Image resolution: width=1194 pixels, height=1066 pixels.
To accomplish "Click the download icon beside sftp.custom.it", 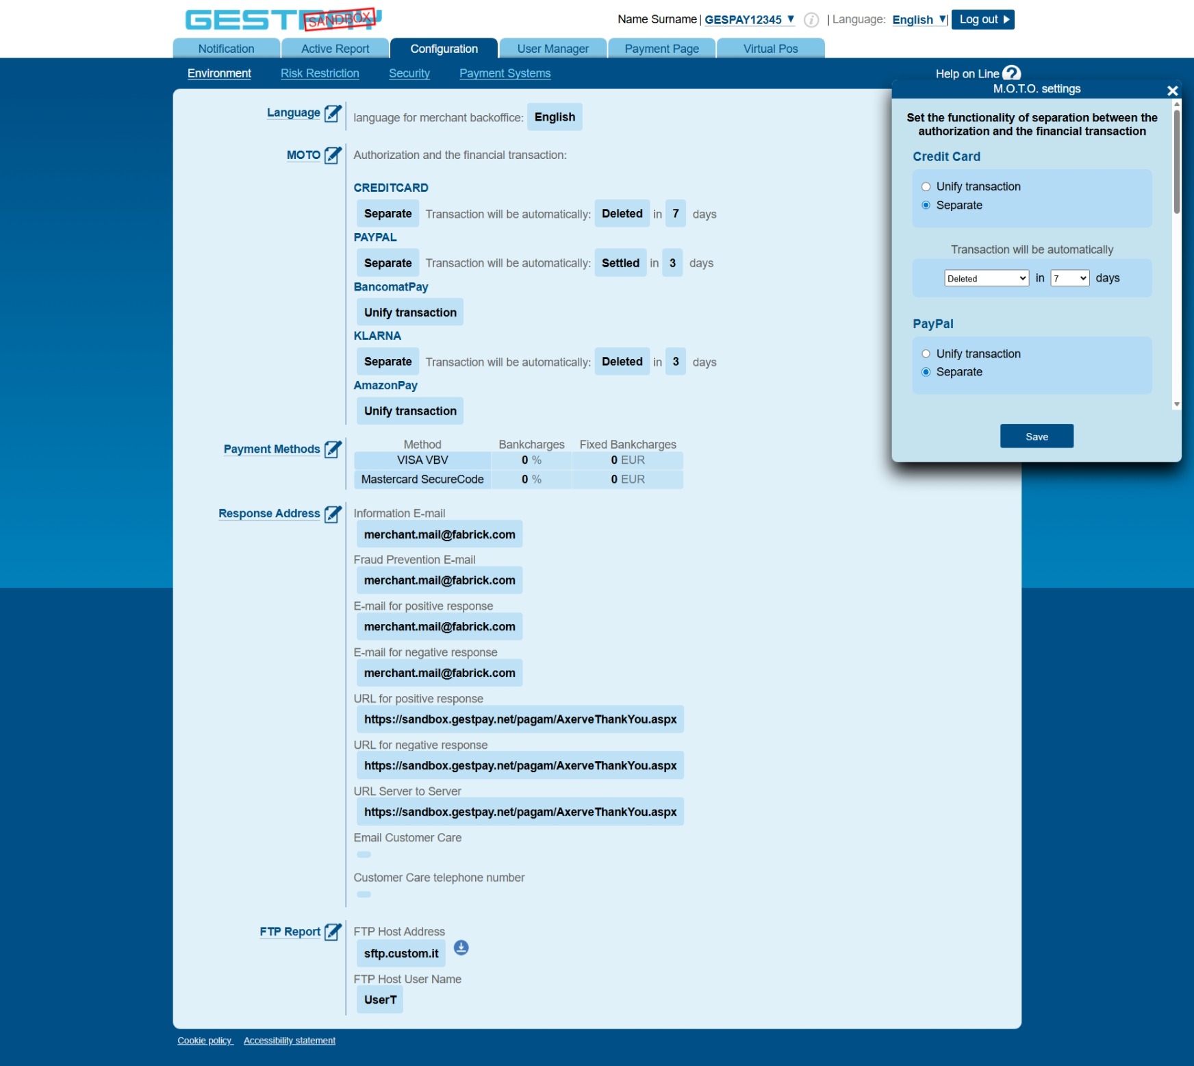I will pos(461,947).
